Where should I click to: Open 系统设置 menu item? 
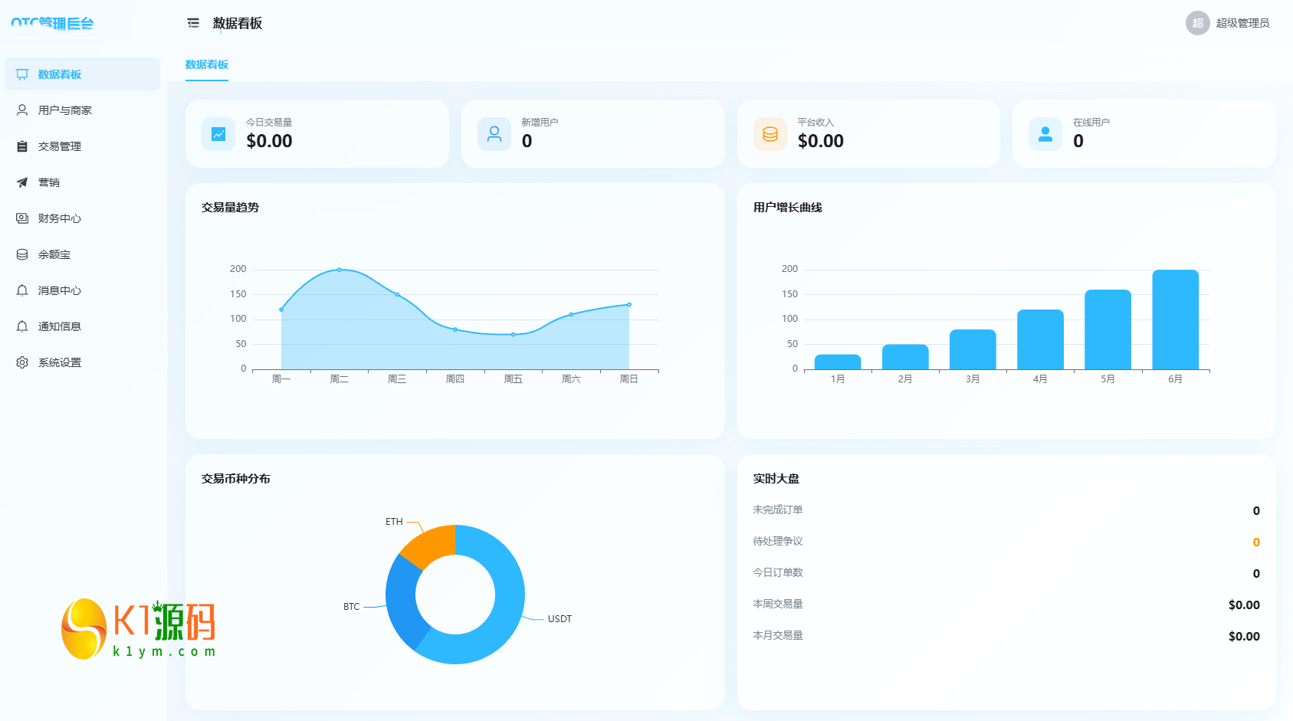(x=83, y=362)
